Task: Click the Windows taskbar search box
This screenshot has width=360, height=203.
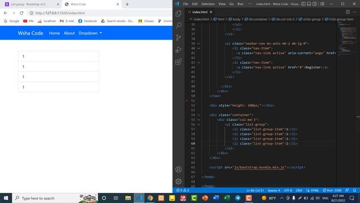Action: (55, 198)
